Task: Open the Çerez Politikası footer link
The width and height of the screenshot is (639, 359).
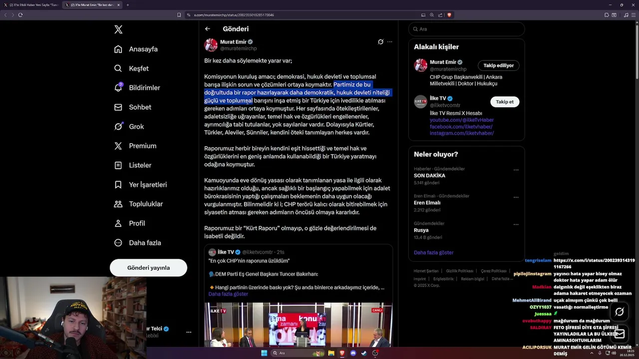Action: point(494,271)
